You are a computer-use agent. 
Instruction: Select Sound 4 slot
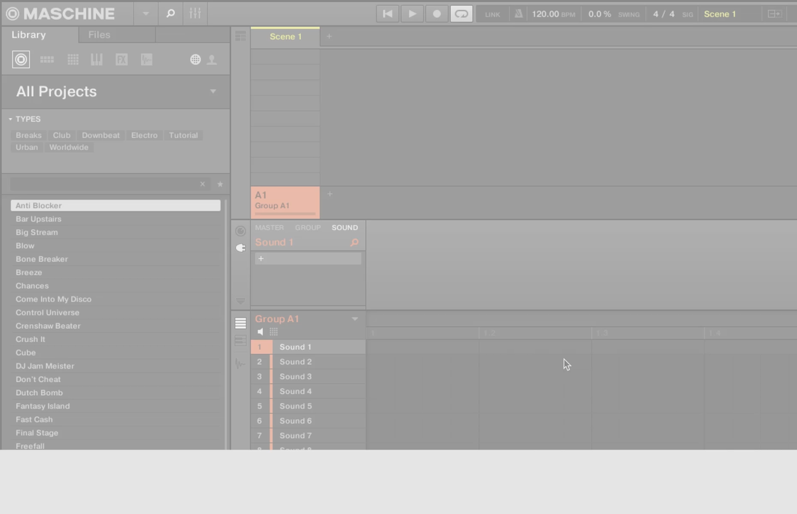308,391
